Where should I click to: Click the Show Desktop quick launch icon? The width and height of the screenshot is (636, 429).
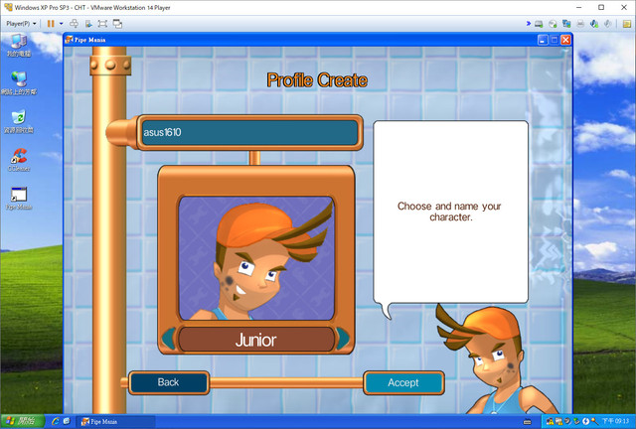point(67,422)
